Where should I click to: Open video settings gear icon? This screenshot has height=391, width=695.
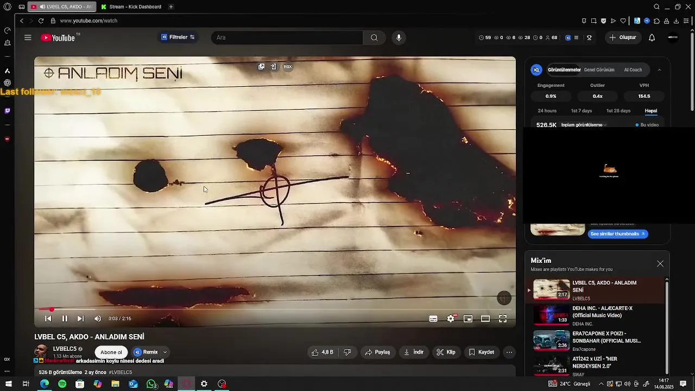pos(451,319)
